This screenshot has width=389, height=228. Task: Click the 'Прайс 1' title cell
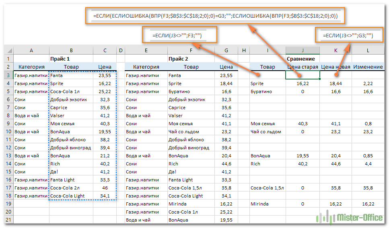point(60,59)
